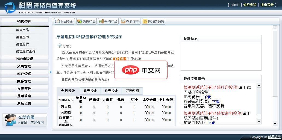Switch to the 今日统计 tab
282x140 pixels.
[68, 91]
